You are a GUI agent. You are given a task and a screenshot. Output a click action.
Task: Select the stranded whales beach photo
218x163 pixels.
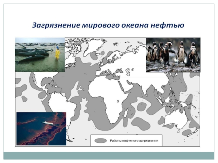click(x=40, y=55)
